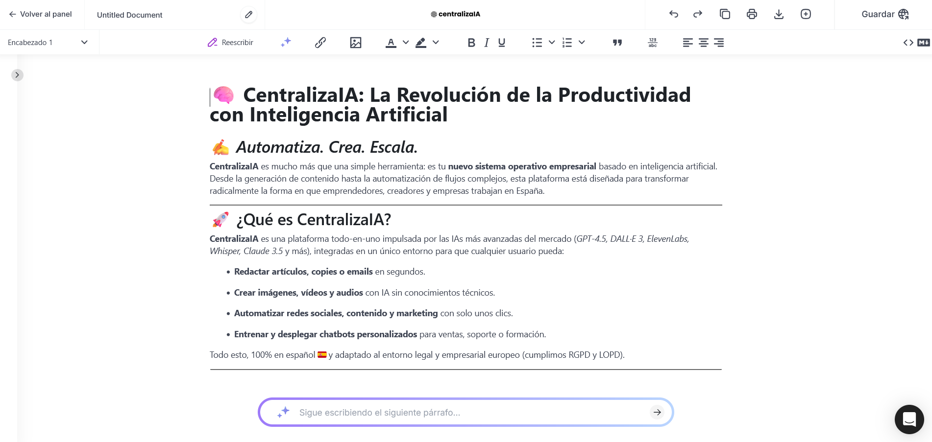Click bullet Redactar artículos, copies o emails
Viewport: 932px width, 442px height.
point(330,272)
